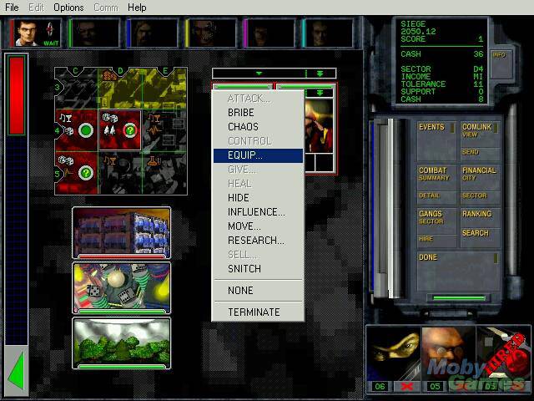Click the green bar below DONE
This screenshot has width=534, height=401.
point(459,297)
